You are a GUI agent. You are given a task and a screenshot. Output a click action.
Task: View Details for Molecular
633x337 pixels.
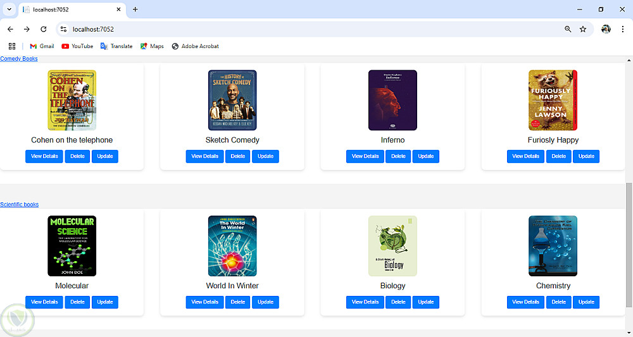point(44,302)
